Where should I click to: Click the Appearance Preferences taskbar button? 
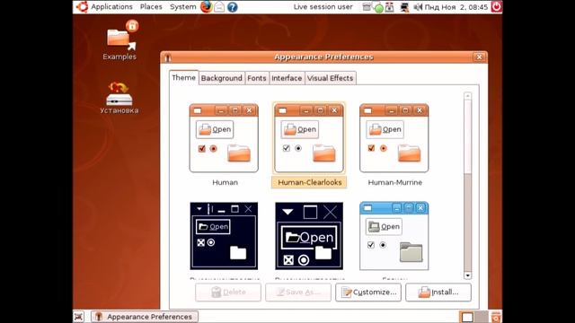145,317
